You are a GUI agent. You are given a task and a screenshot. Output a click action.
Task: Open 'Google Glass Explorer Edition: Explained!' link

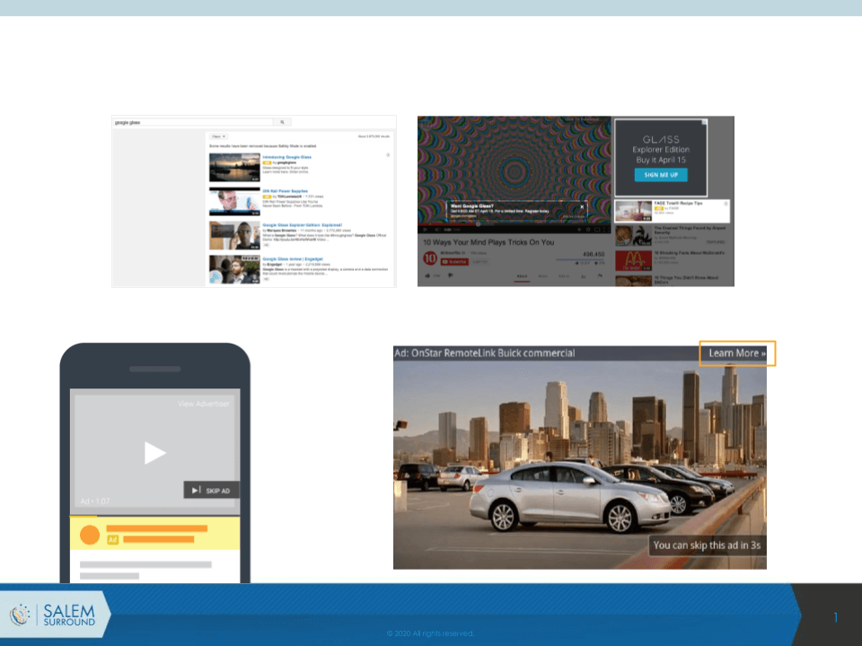coord(303,225)
